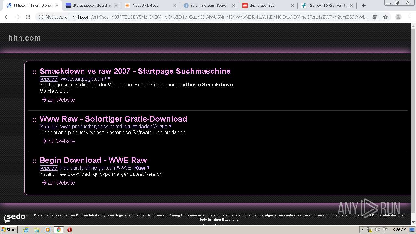Open the Windows Start menu
Screen dimensions: 416x234
coord(9,230)
